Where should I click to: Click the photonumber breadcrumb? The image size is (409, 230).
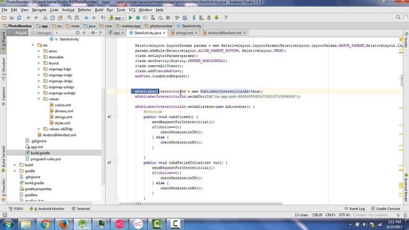pyautogui.click(x=158, y=26)
